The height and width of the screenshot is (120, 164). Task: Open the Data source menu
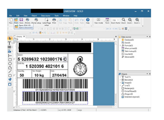click(x=46, y=16)
